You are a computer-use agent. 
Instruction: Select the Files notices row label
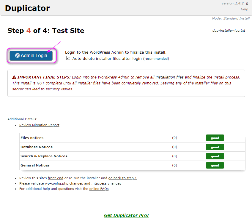pyautogui.click(x=32, y=138)
